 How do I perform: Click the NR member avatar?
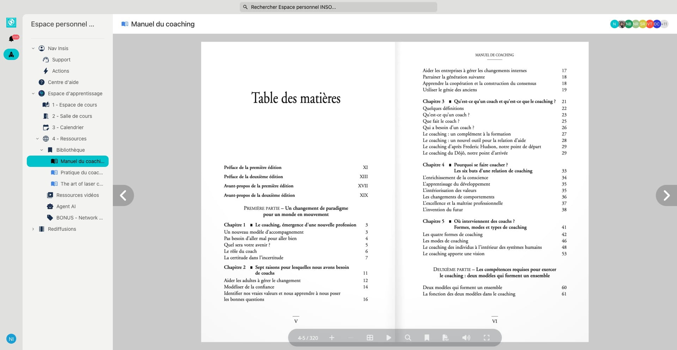635,24
